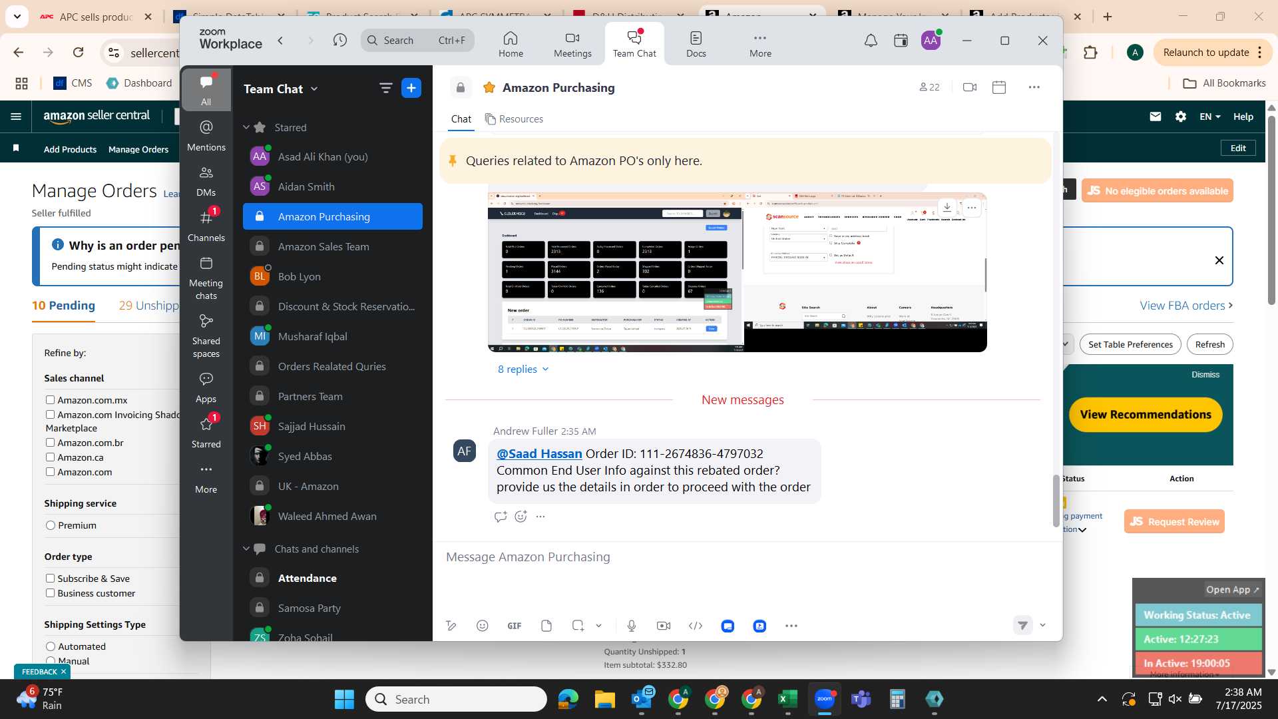1278x719 pixels.
Task: Open Zoom calendar icon in top bar
Action: tap(901, 41)
